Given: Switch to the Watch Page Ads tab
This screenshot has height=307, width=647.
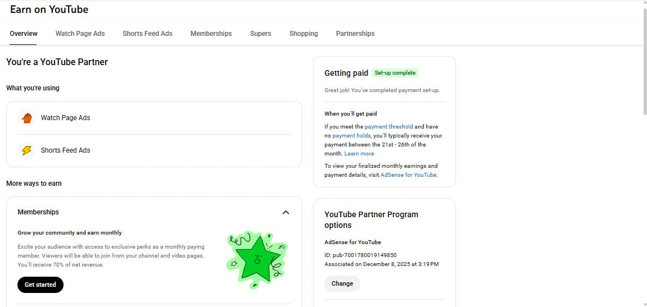Looking at the screenshot, I should 80,34.
